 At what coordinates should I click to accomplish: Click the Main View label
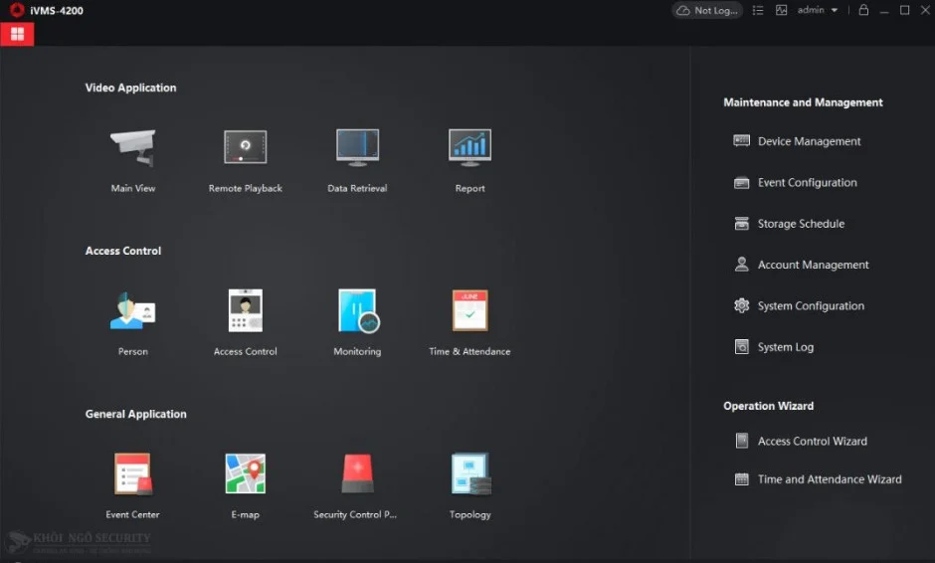tap(133, 188)
